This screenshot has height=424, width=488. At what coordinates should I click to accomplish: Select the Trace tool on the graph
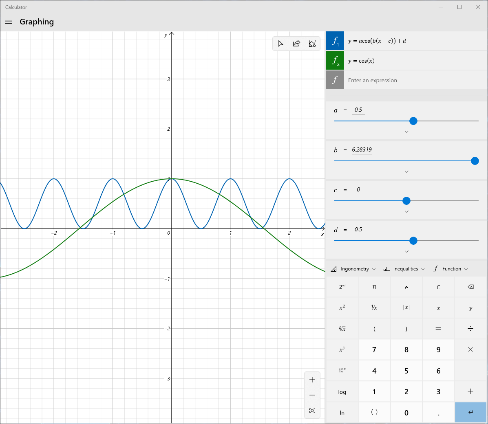click(281, 44)
